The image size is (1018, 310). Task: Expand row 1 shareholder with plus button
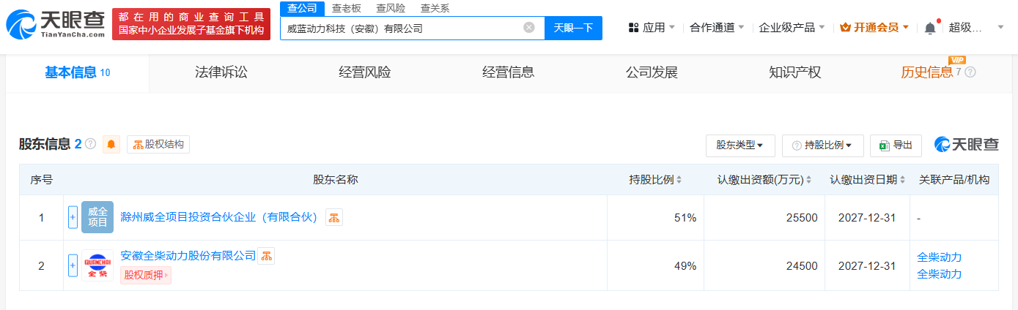click(73, 217)
